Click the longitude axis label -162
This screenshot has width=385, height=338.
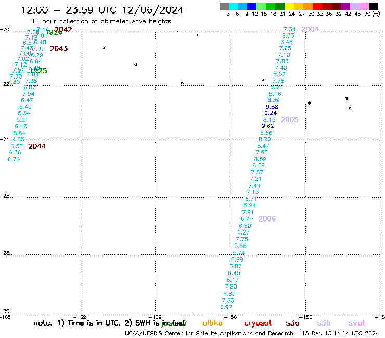[x=80, y=317]
